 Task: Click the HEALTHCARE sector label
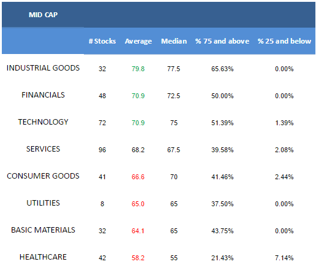point(43,257)
